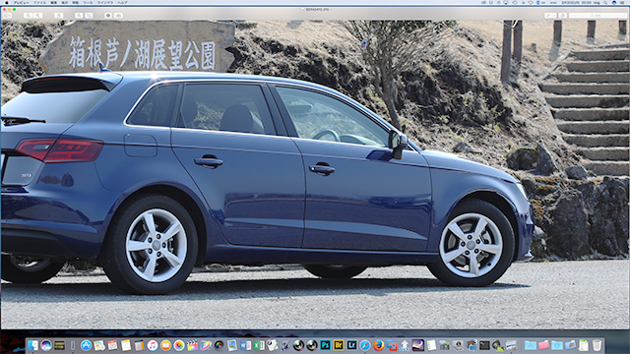Image resolution: width=630 pixels, height=354 pixels.
Task: Open Safari from the Dock
Action: pos(365,345)
